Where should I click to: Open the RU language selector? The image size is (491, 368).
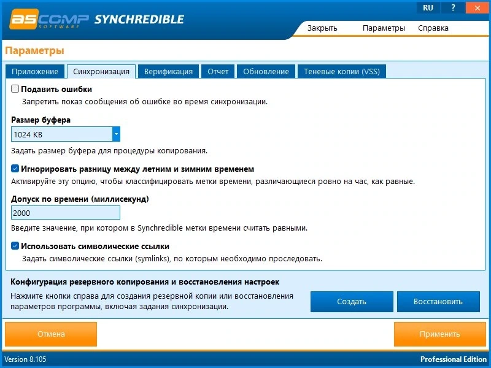[428, 8]
